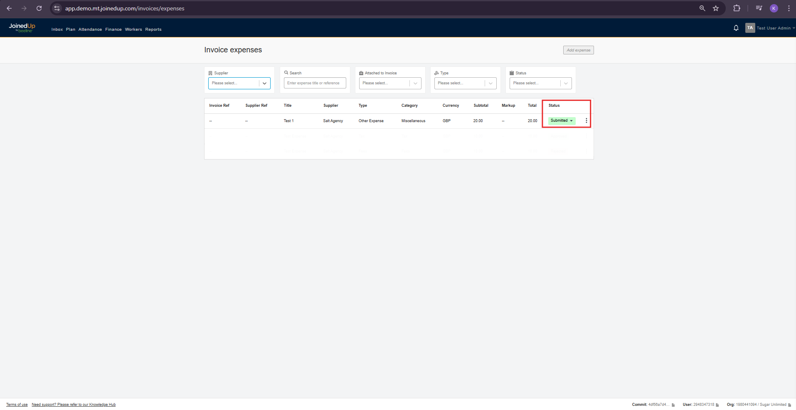
Task: Click the briefcase icon on Attached to Invoice filter
Action: [361, 73]
